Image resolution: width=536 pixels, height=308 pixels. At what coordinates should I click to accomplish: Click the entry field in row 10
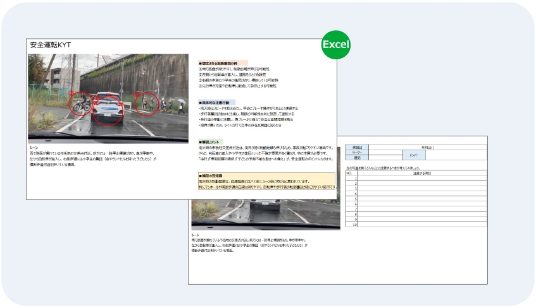pos(422,225)
